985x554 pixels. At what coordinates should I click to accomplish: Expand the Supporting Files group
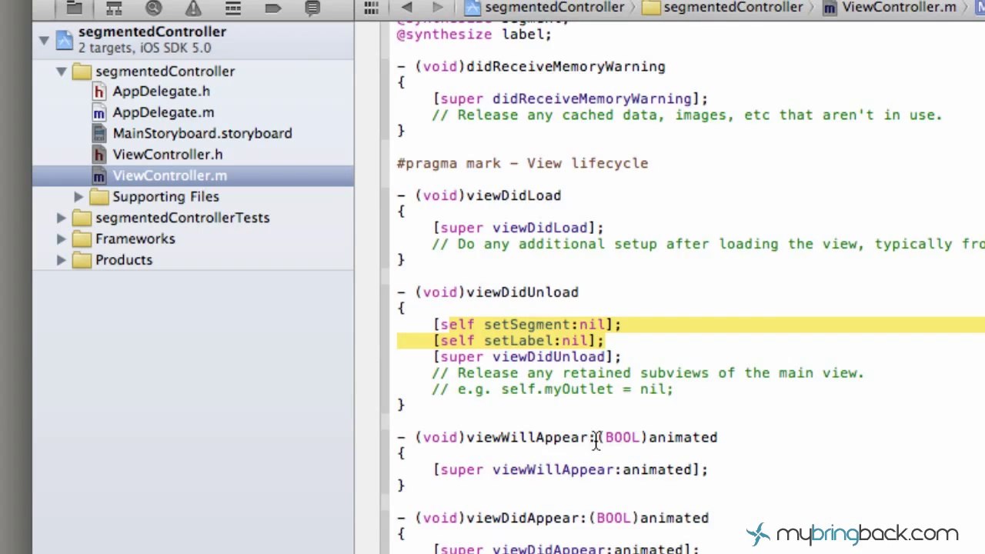pos(78,197)
